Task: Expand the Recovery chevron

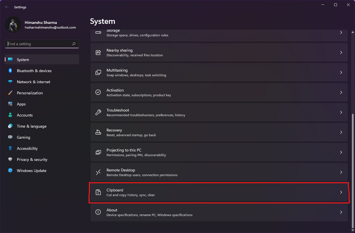Action: coord(341,132)
